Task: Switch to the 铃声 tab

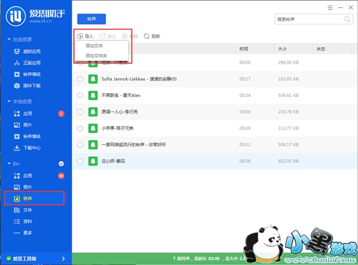Action: pos(91,19)
